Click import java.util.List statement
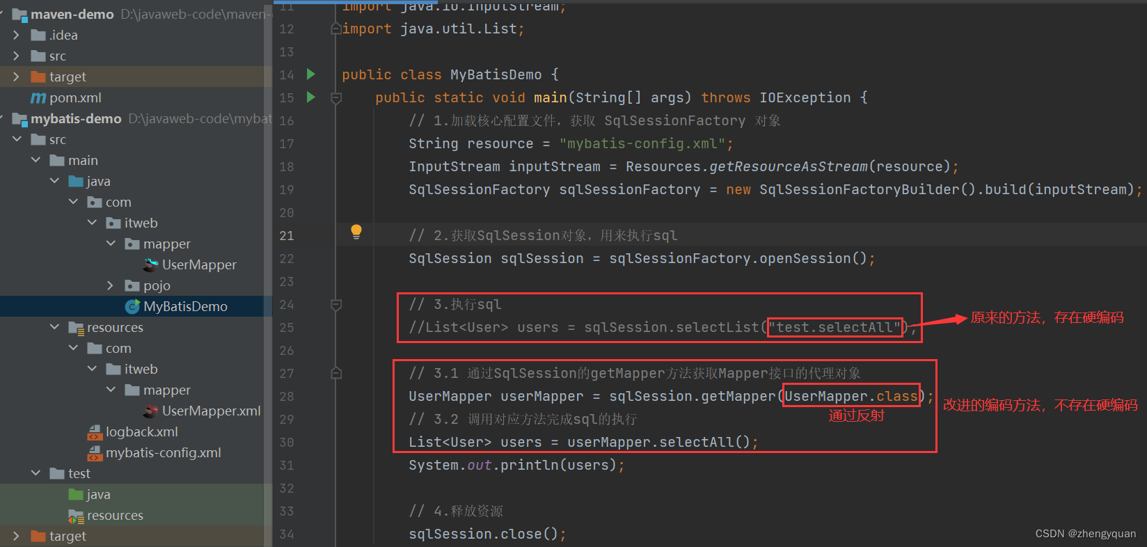Screen dimensions: 1147x547 (433, 29)
